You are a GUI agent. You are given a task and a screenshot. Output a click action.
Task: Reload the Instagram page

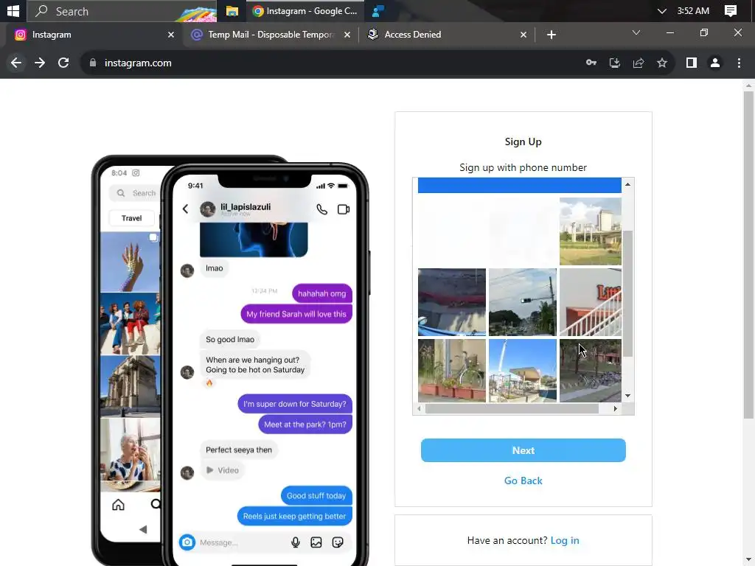pos(63,63)
